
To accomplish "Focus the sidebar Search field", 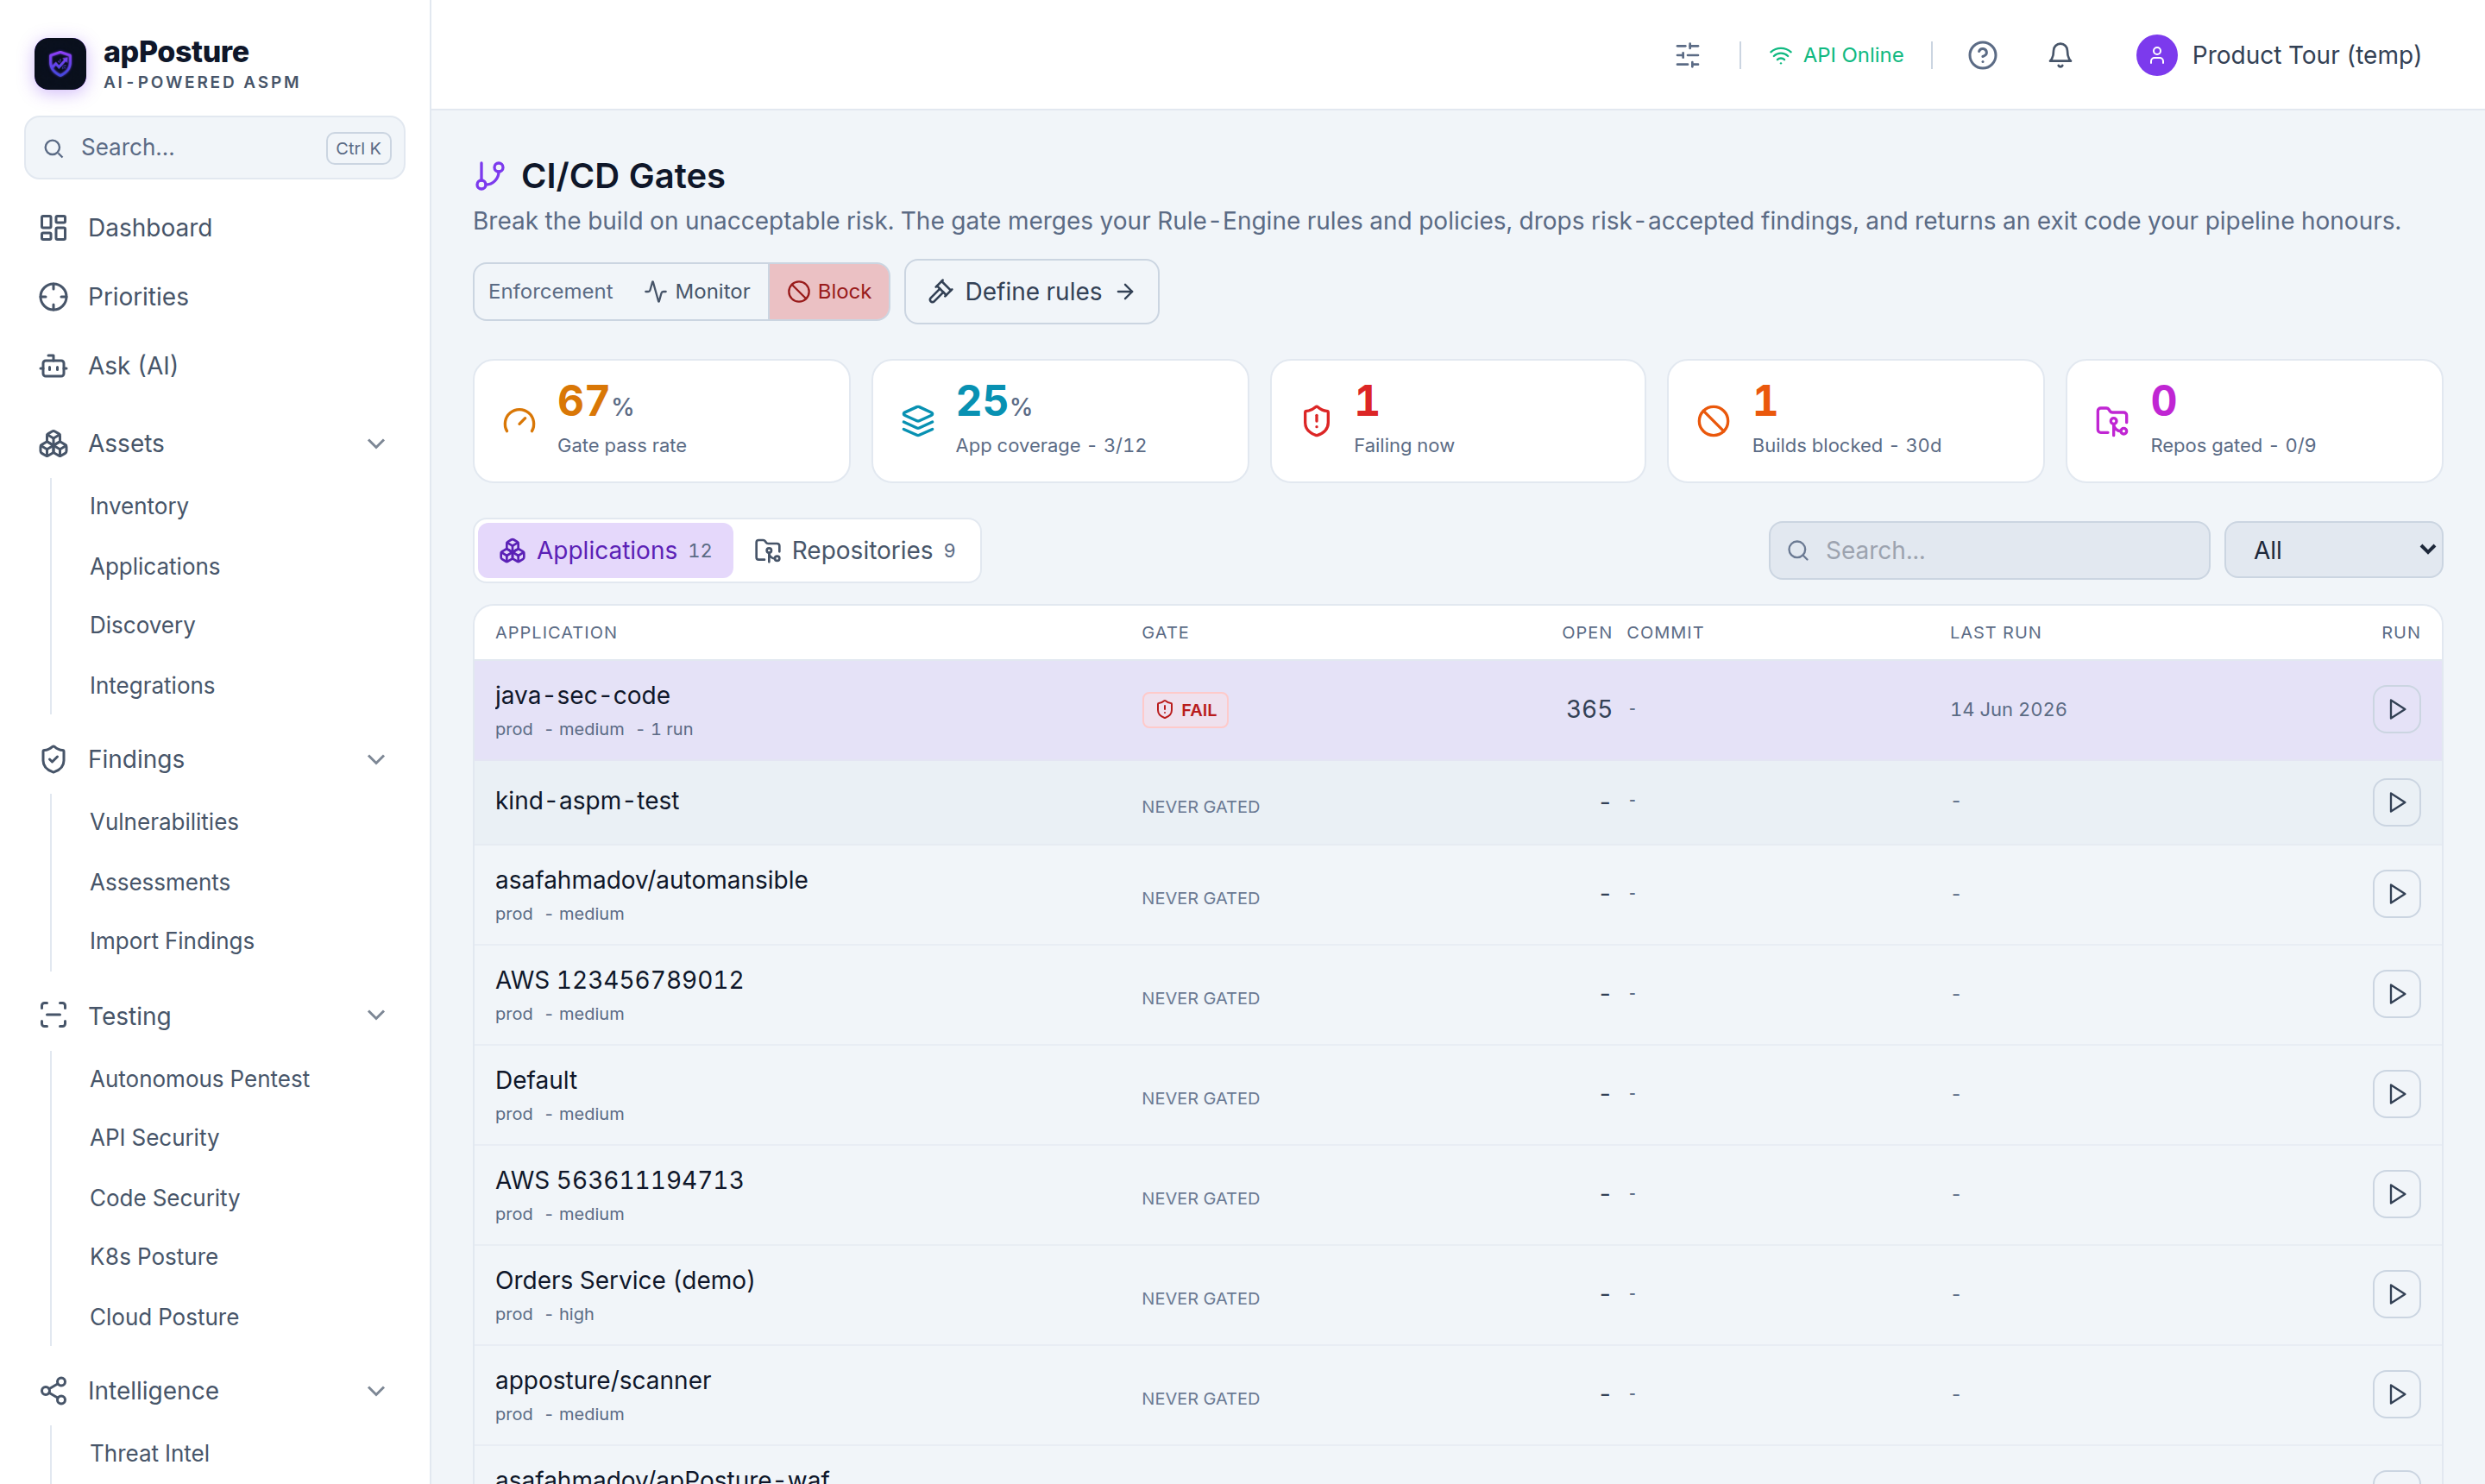I will tap(214, 148).
